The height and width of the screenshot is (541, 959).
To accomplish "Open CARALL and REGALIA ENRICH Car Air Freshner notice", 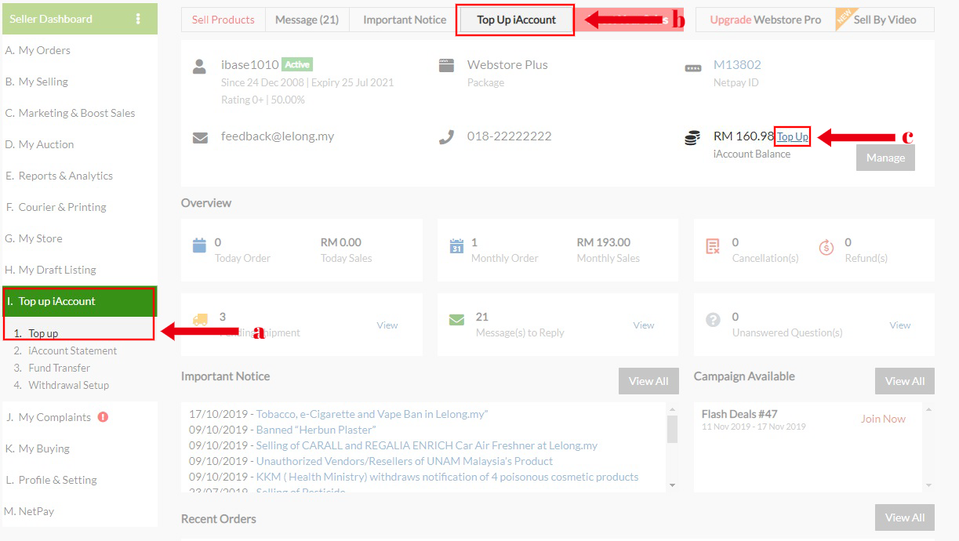I will (x=427, y=445).
